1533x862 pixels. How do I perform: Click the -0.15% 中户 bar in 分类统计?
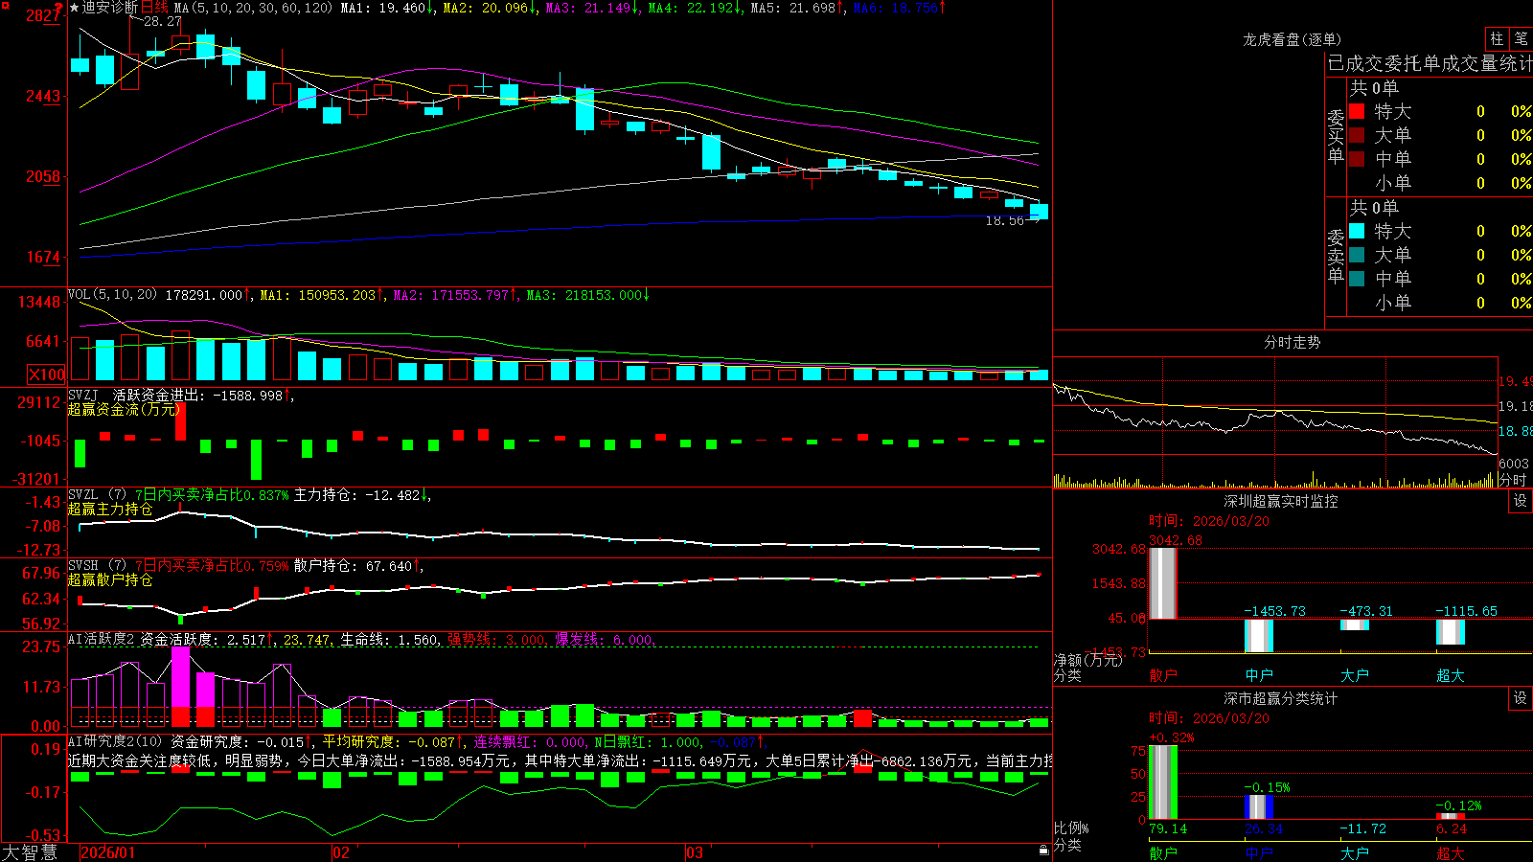[1259, 806]
